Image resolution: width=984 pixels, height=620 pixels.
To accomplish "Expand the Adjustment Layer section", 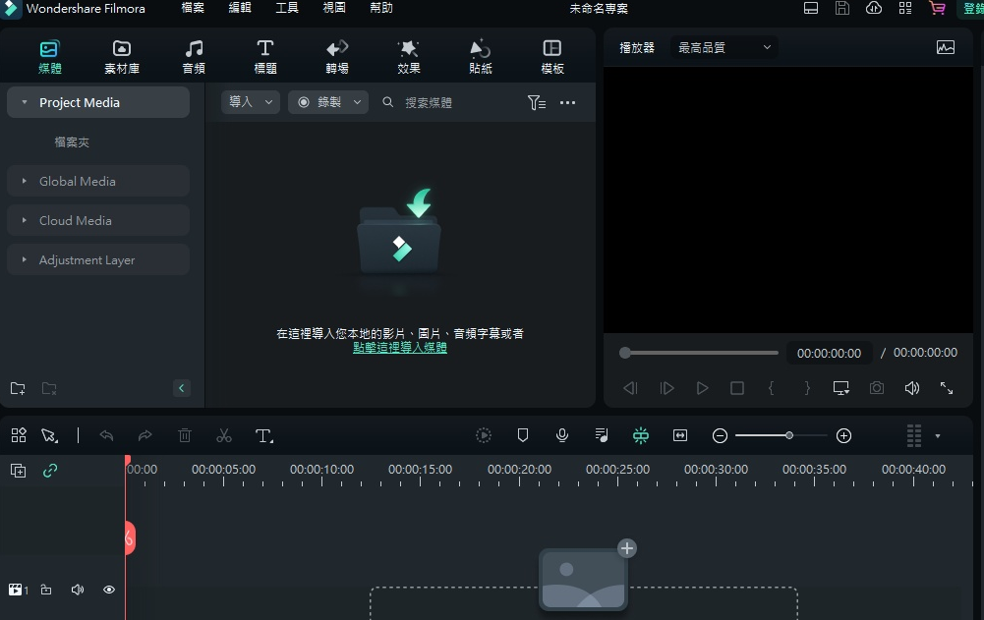I will (25, 259).
